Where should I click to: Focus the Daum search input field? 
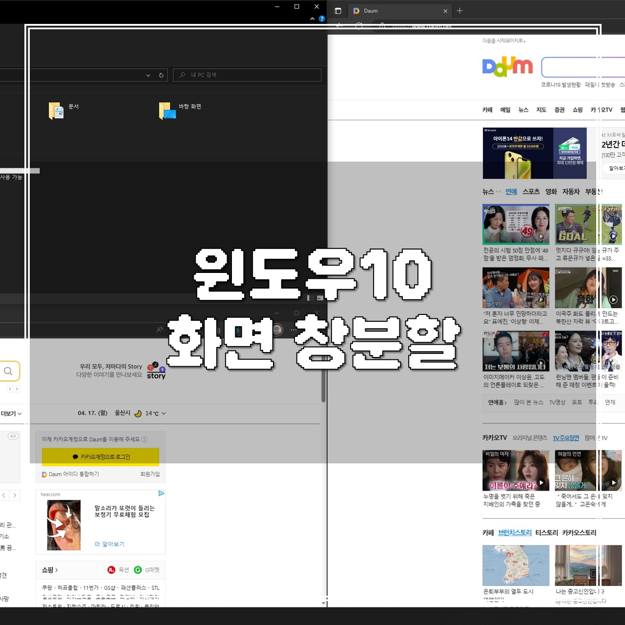point(583,67)
